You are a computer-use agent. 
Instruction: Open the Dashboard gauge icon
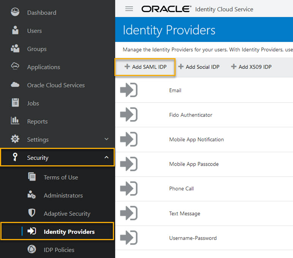(15, 13)
